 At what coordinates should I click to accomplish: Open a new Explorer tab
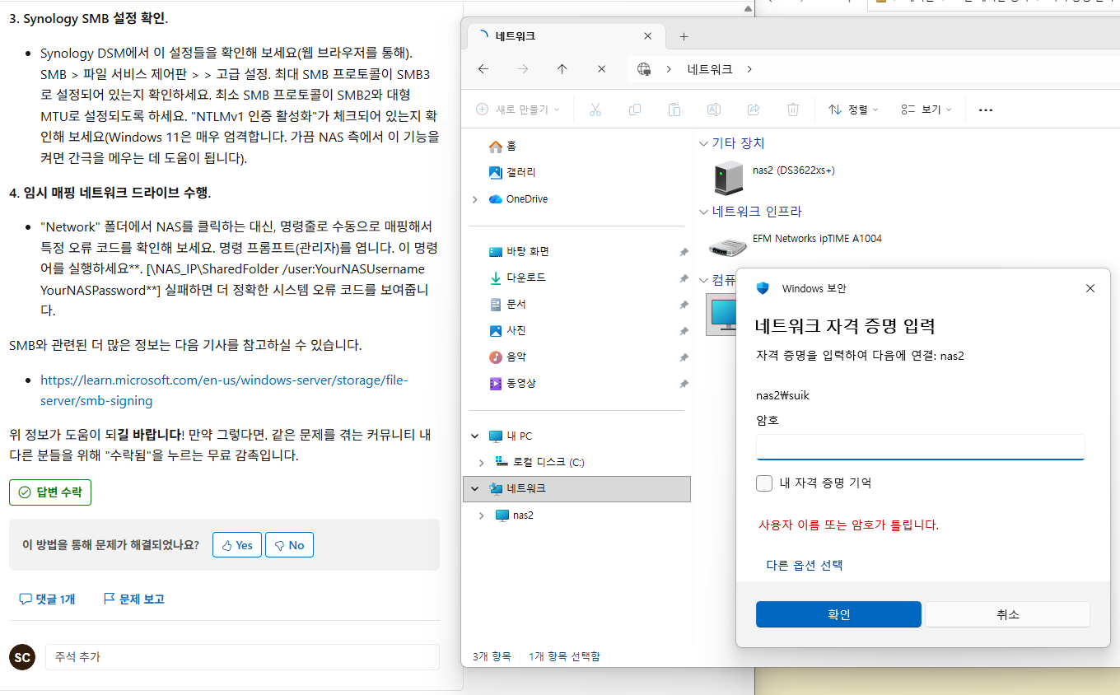(x=684, y=36)
